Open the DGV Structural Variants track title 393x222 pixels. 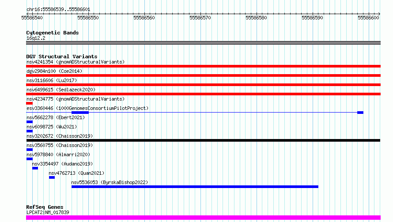click(x=62, y=56)
